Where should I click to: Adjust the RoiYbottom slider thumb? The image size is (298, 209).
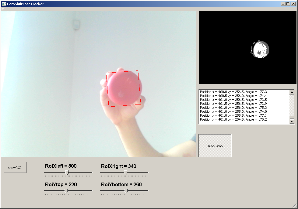click(126, 191)
